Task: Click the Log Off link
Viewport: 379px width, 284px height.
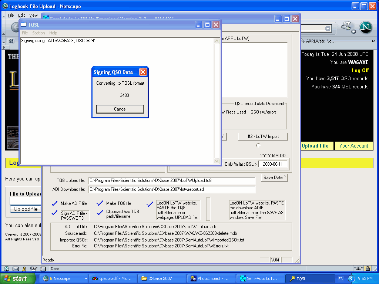Action: pyautogui.click(x=360, y=71)
